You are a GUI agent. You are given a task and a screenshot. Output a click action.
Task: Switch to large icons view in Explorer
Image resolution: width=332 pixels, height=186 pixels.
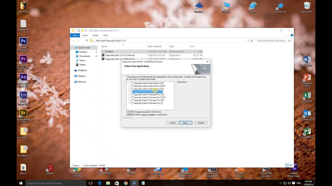[291, 165]
